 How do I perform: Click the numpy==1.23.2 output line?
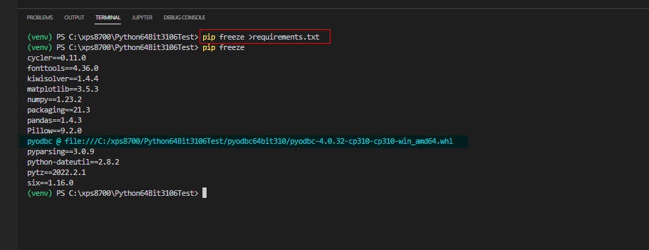[x=56, y=99]
